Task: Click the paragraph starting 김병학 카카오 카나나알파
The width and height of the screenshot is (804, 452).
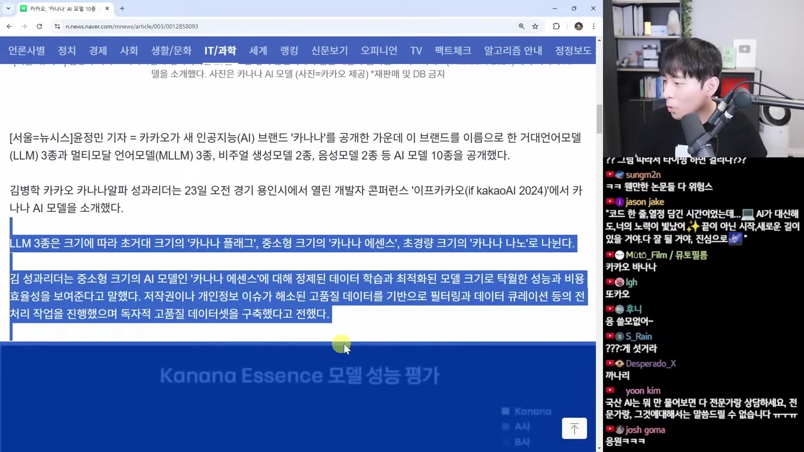Action: pyautogui.click(x=296, y=199)
